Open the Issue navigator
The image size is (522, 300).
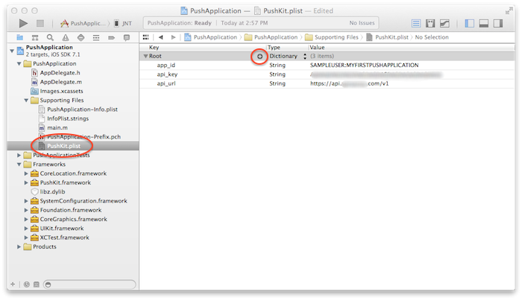66,37
